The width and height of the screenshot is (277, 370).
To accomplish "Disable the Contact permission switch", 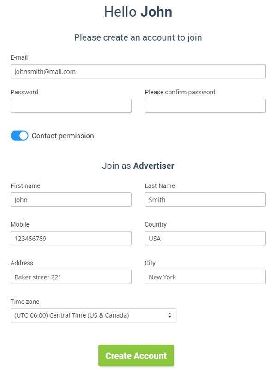I will [19, 136].
